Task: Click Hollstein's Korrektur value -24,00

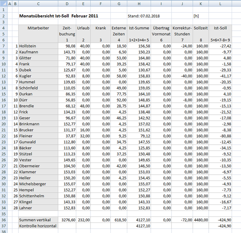Action: click(182, 46)
